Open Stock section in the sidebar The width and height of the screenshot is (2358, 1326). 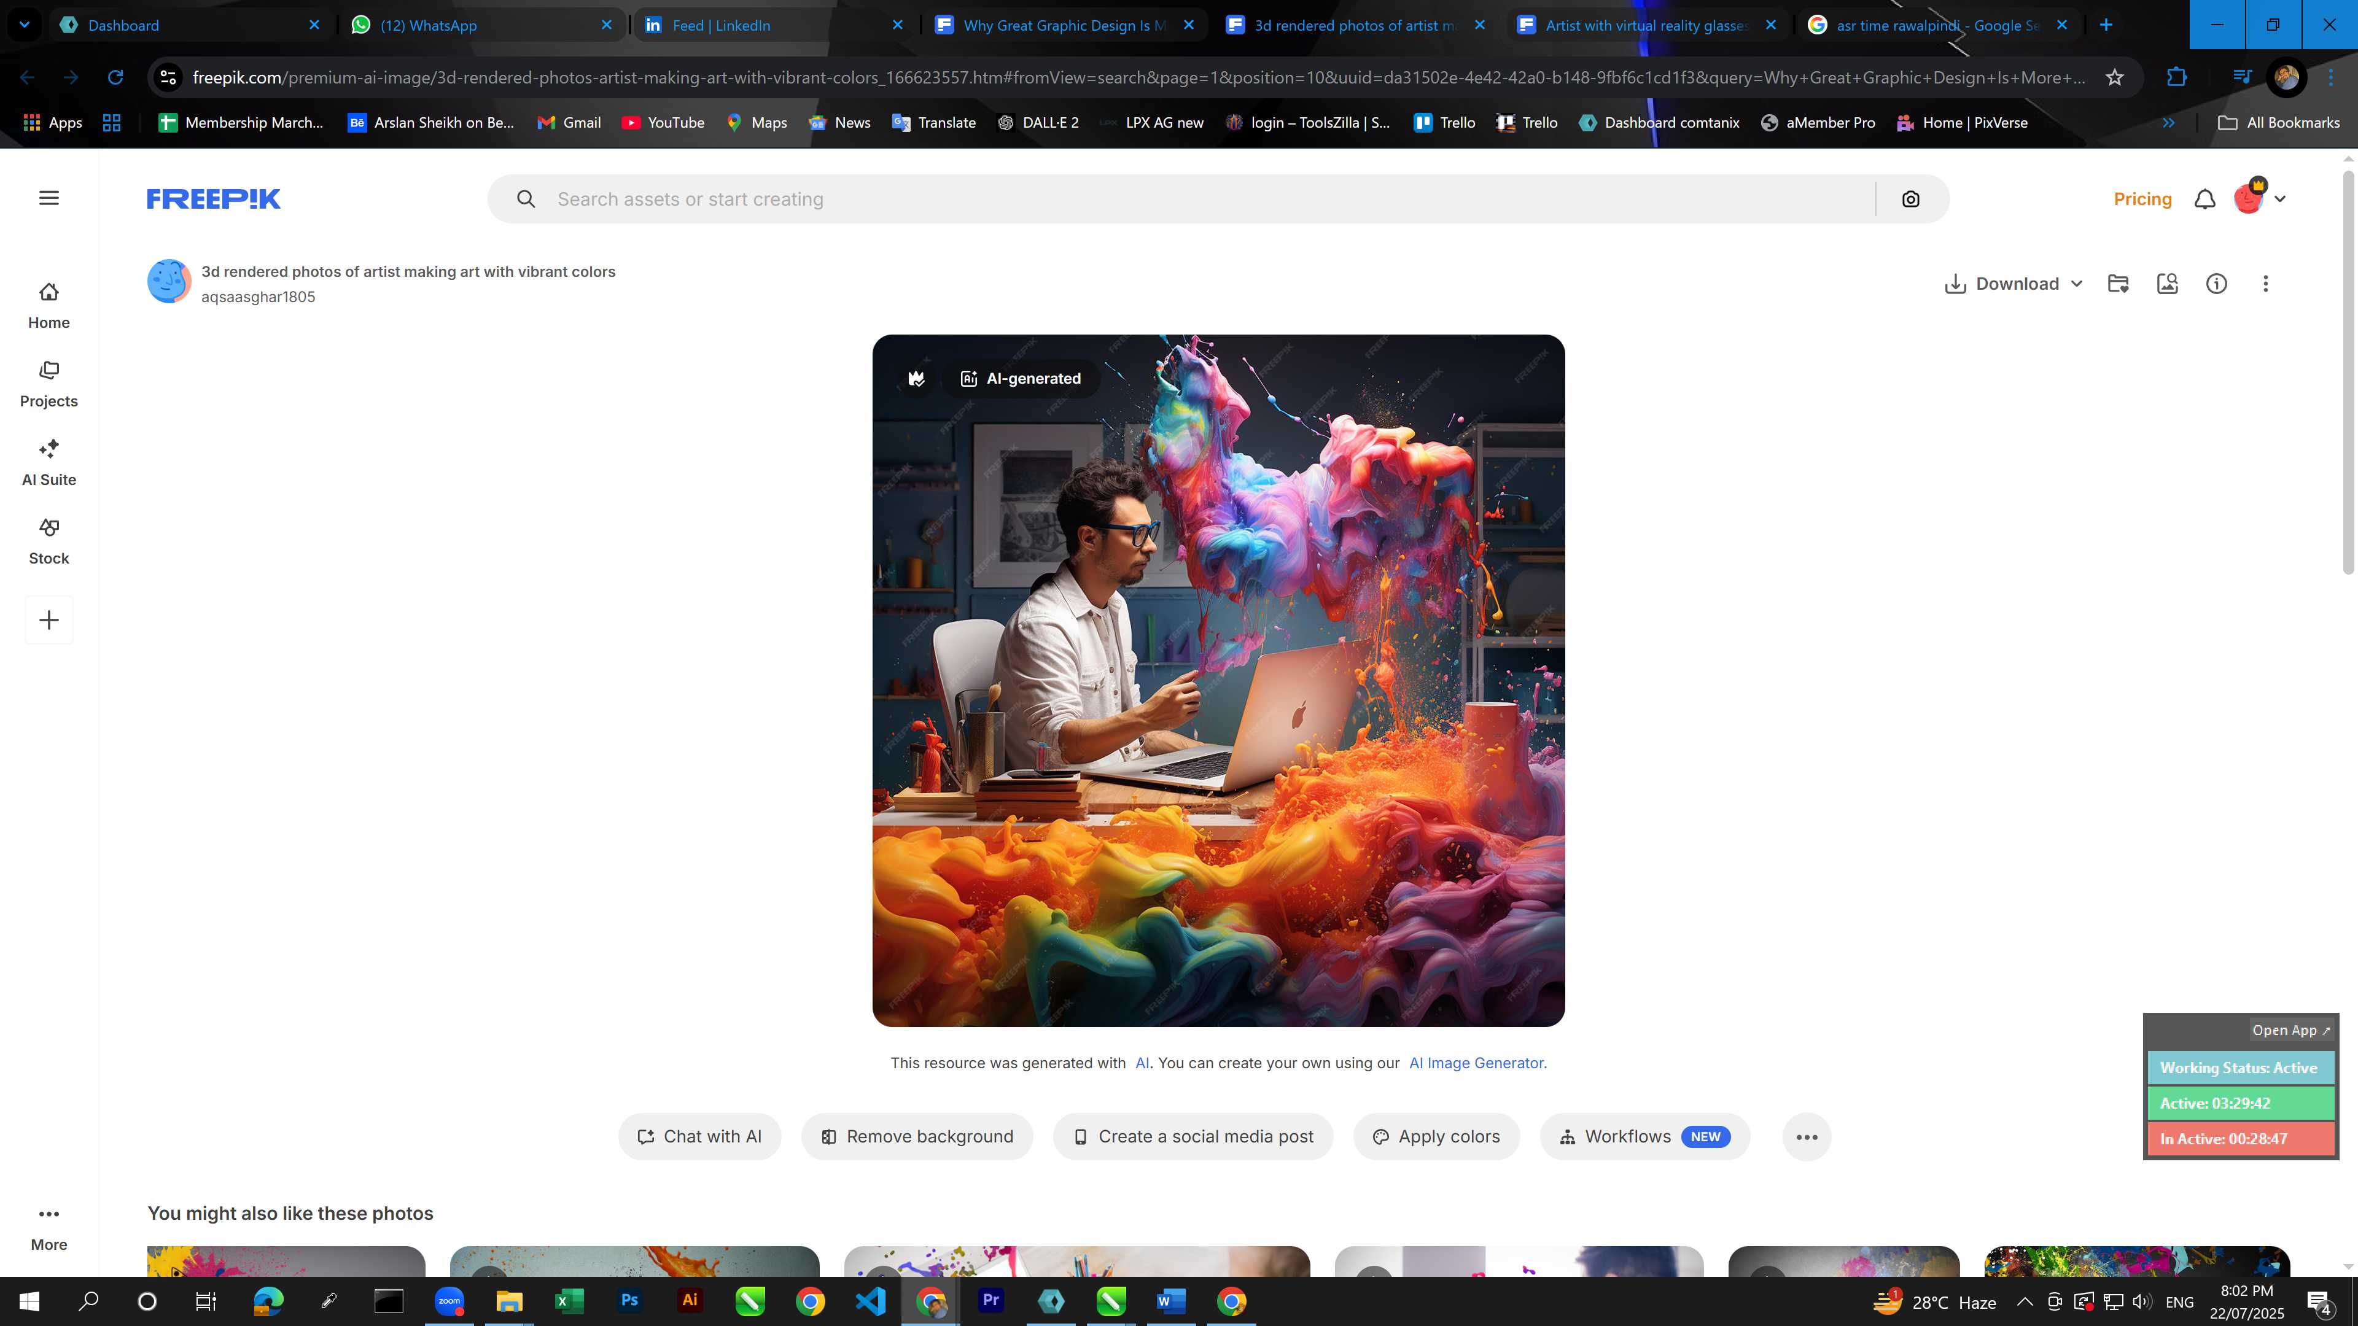(x=49, y=541)
